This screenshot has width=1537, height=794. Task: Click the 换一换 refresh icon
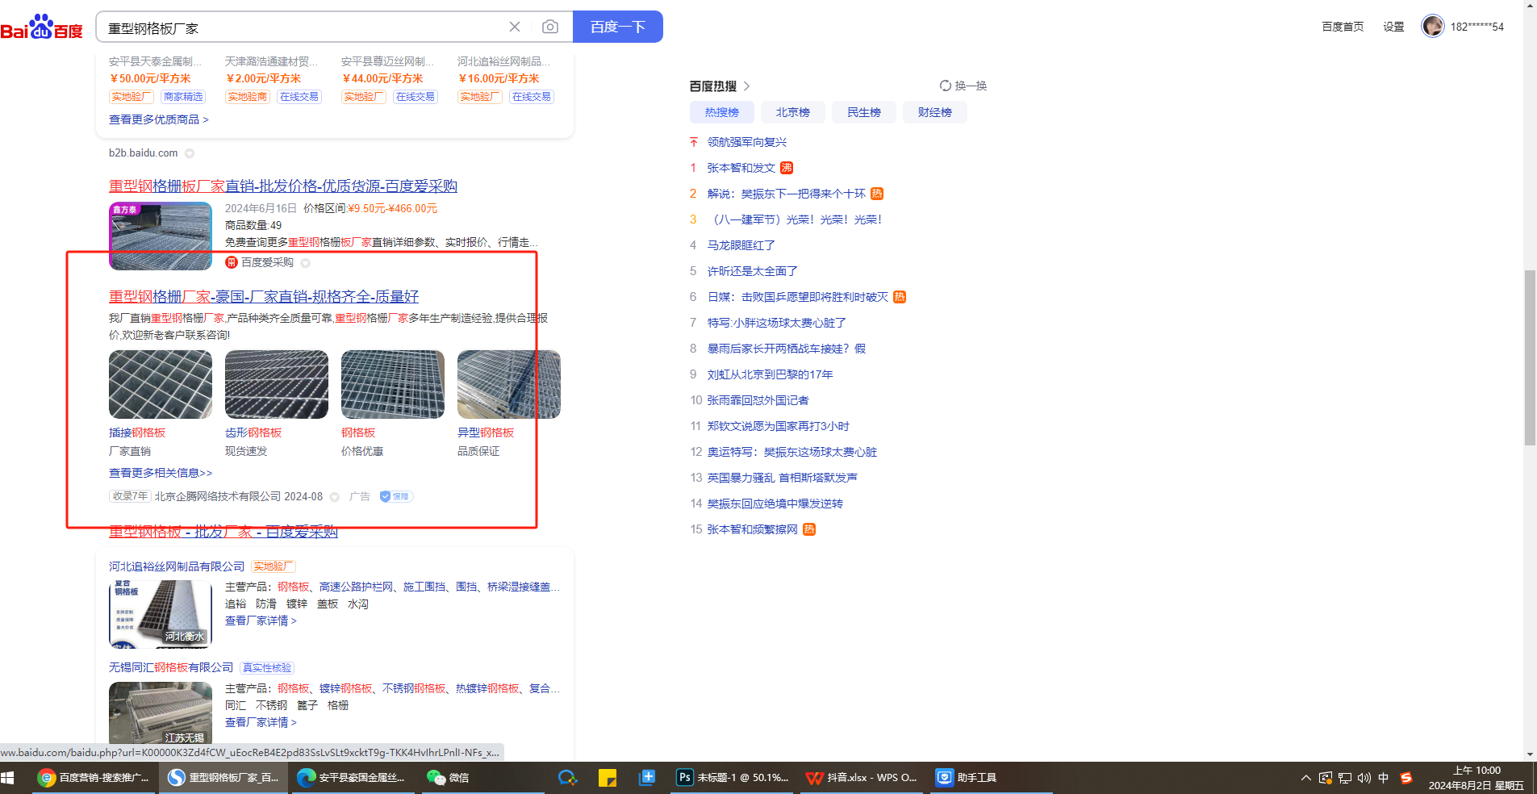click(x=945, y=86)
